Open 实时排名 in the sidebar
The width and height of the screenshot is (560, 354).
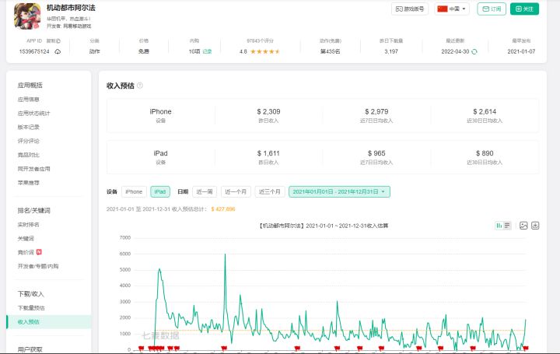click(28, 225)
